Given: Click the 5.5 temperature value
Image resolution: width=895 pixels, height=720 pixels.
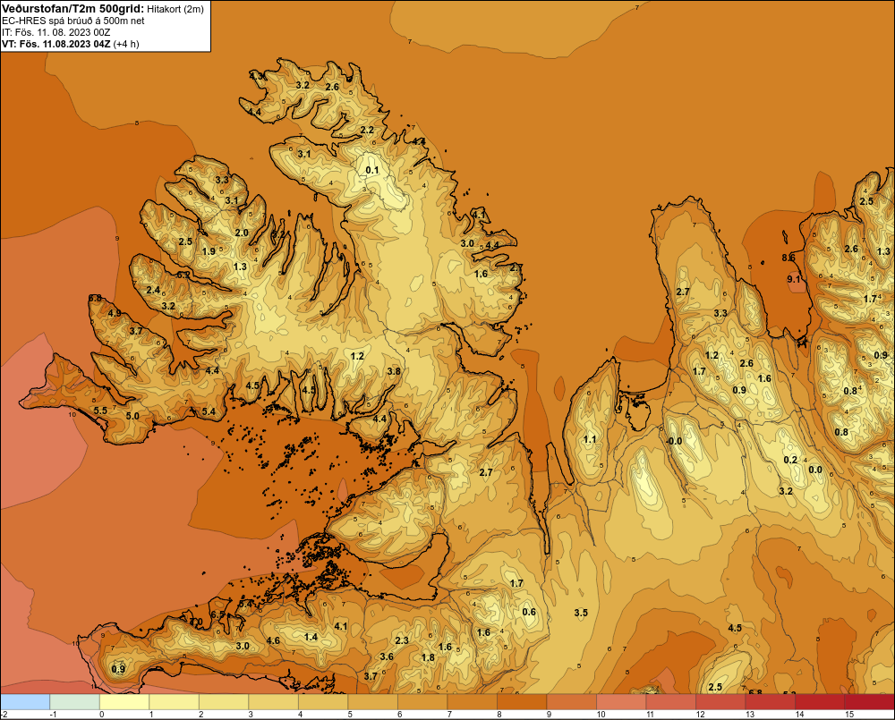Looking at the screenshot, I should (100, 411).
